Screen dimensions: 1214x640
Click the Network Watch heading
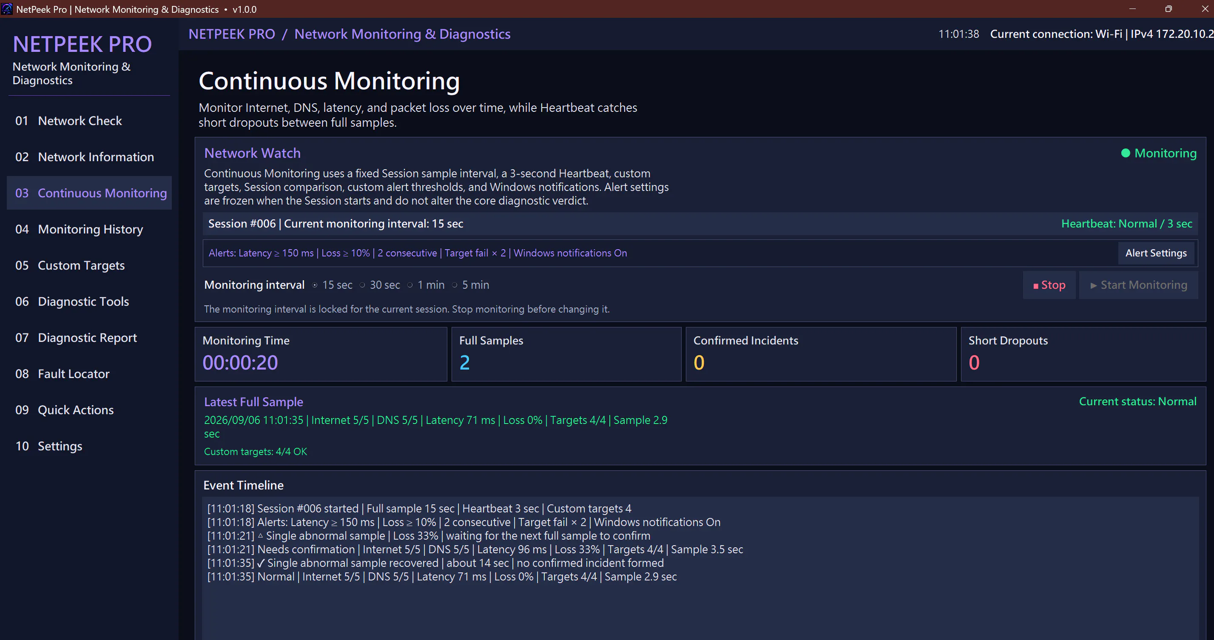(x=252, y=153)
